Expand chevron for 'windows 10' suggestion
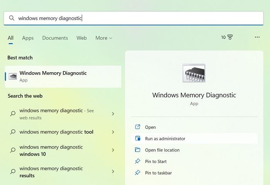270x185 pixels. pos(113,150)
